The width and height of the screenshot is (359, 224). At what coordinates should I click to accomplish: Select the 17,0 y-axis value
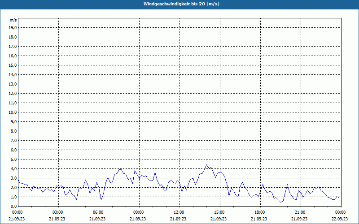tap(13, 47)
